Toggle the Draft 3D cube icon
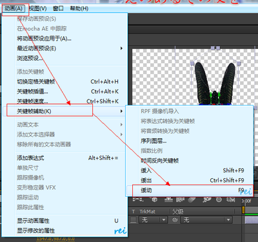Viewport: 258px width, 242px height. coord(154,199)
